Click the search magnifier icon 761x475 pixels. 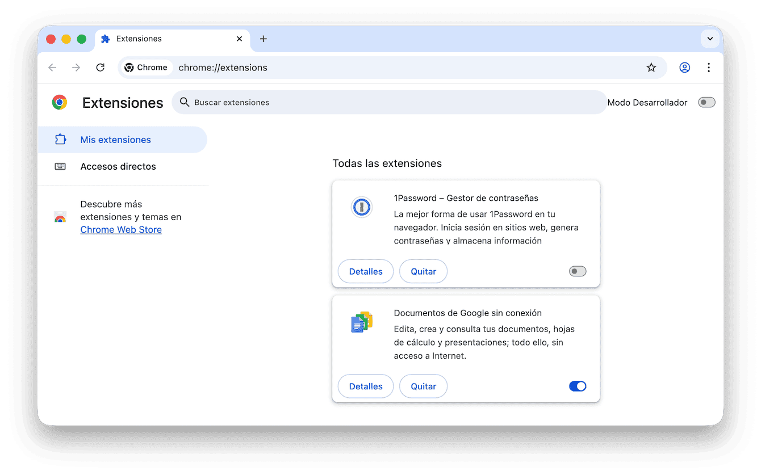pyautogui.click(x=184, y=102)
